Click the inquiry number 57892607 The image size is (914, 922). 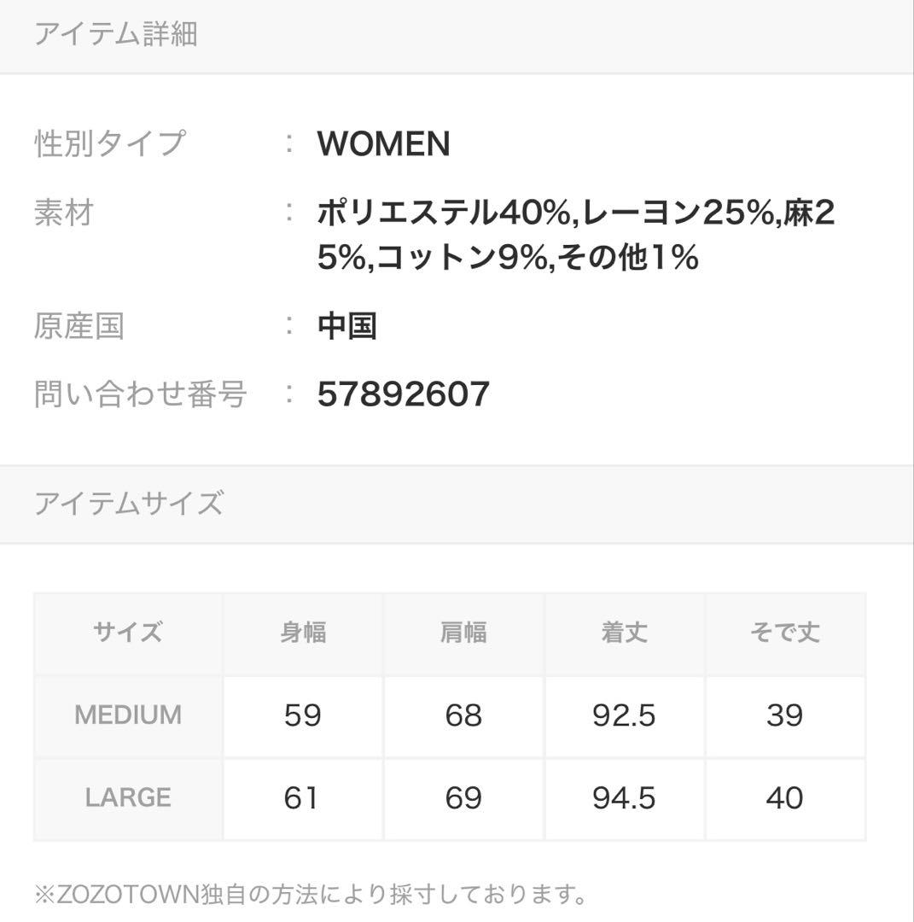click(403, 394)
